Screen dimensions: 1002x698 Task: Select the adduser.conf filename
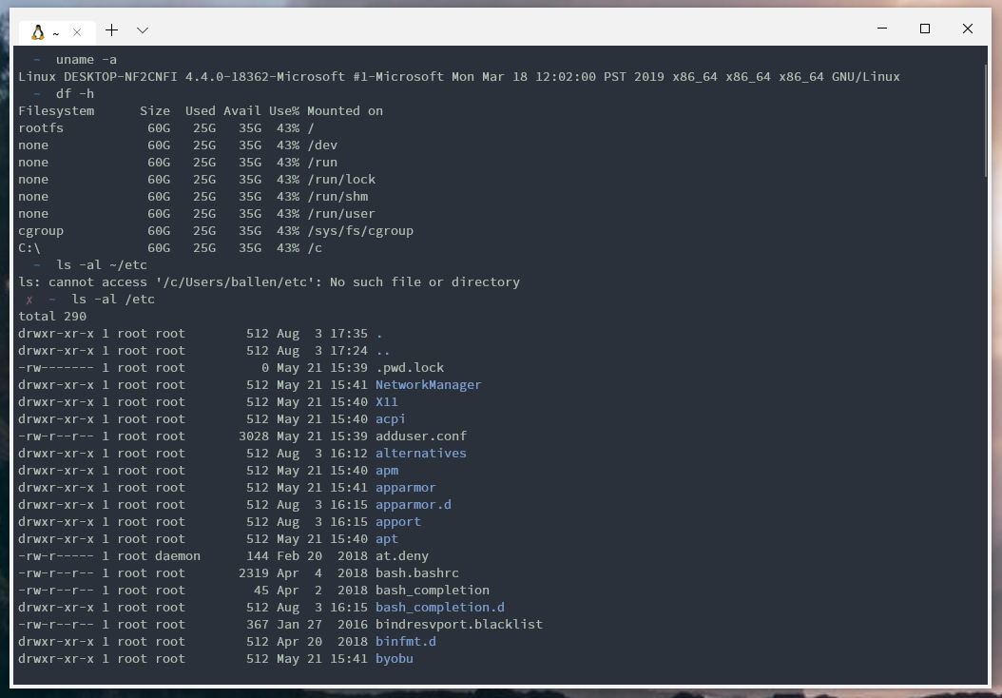tap(420, 436)
